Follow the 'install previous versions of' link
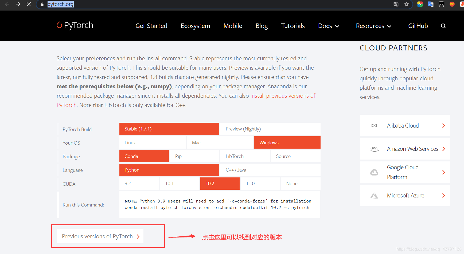This screenshot has width=464, height=254. tap(283, 96)
